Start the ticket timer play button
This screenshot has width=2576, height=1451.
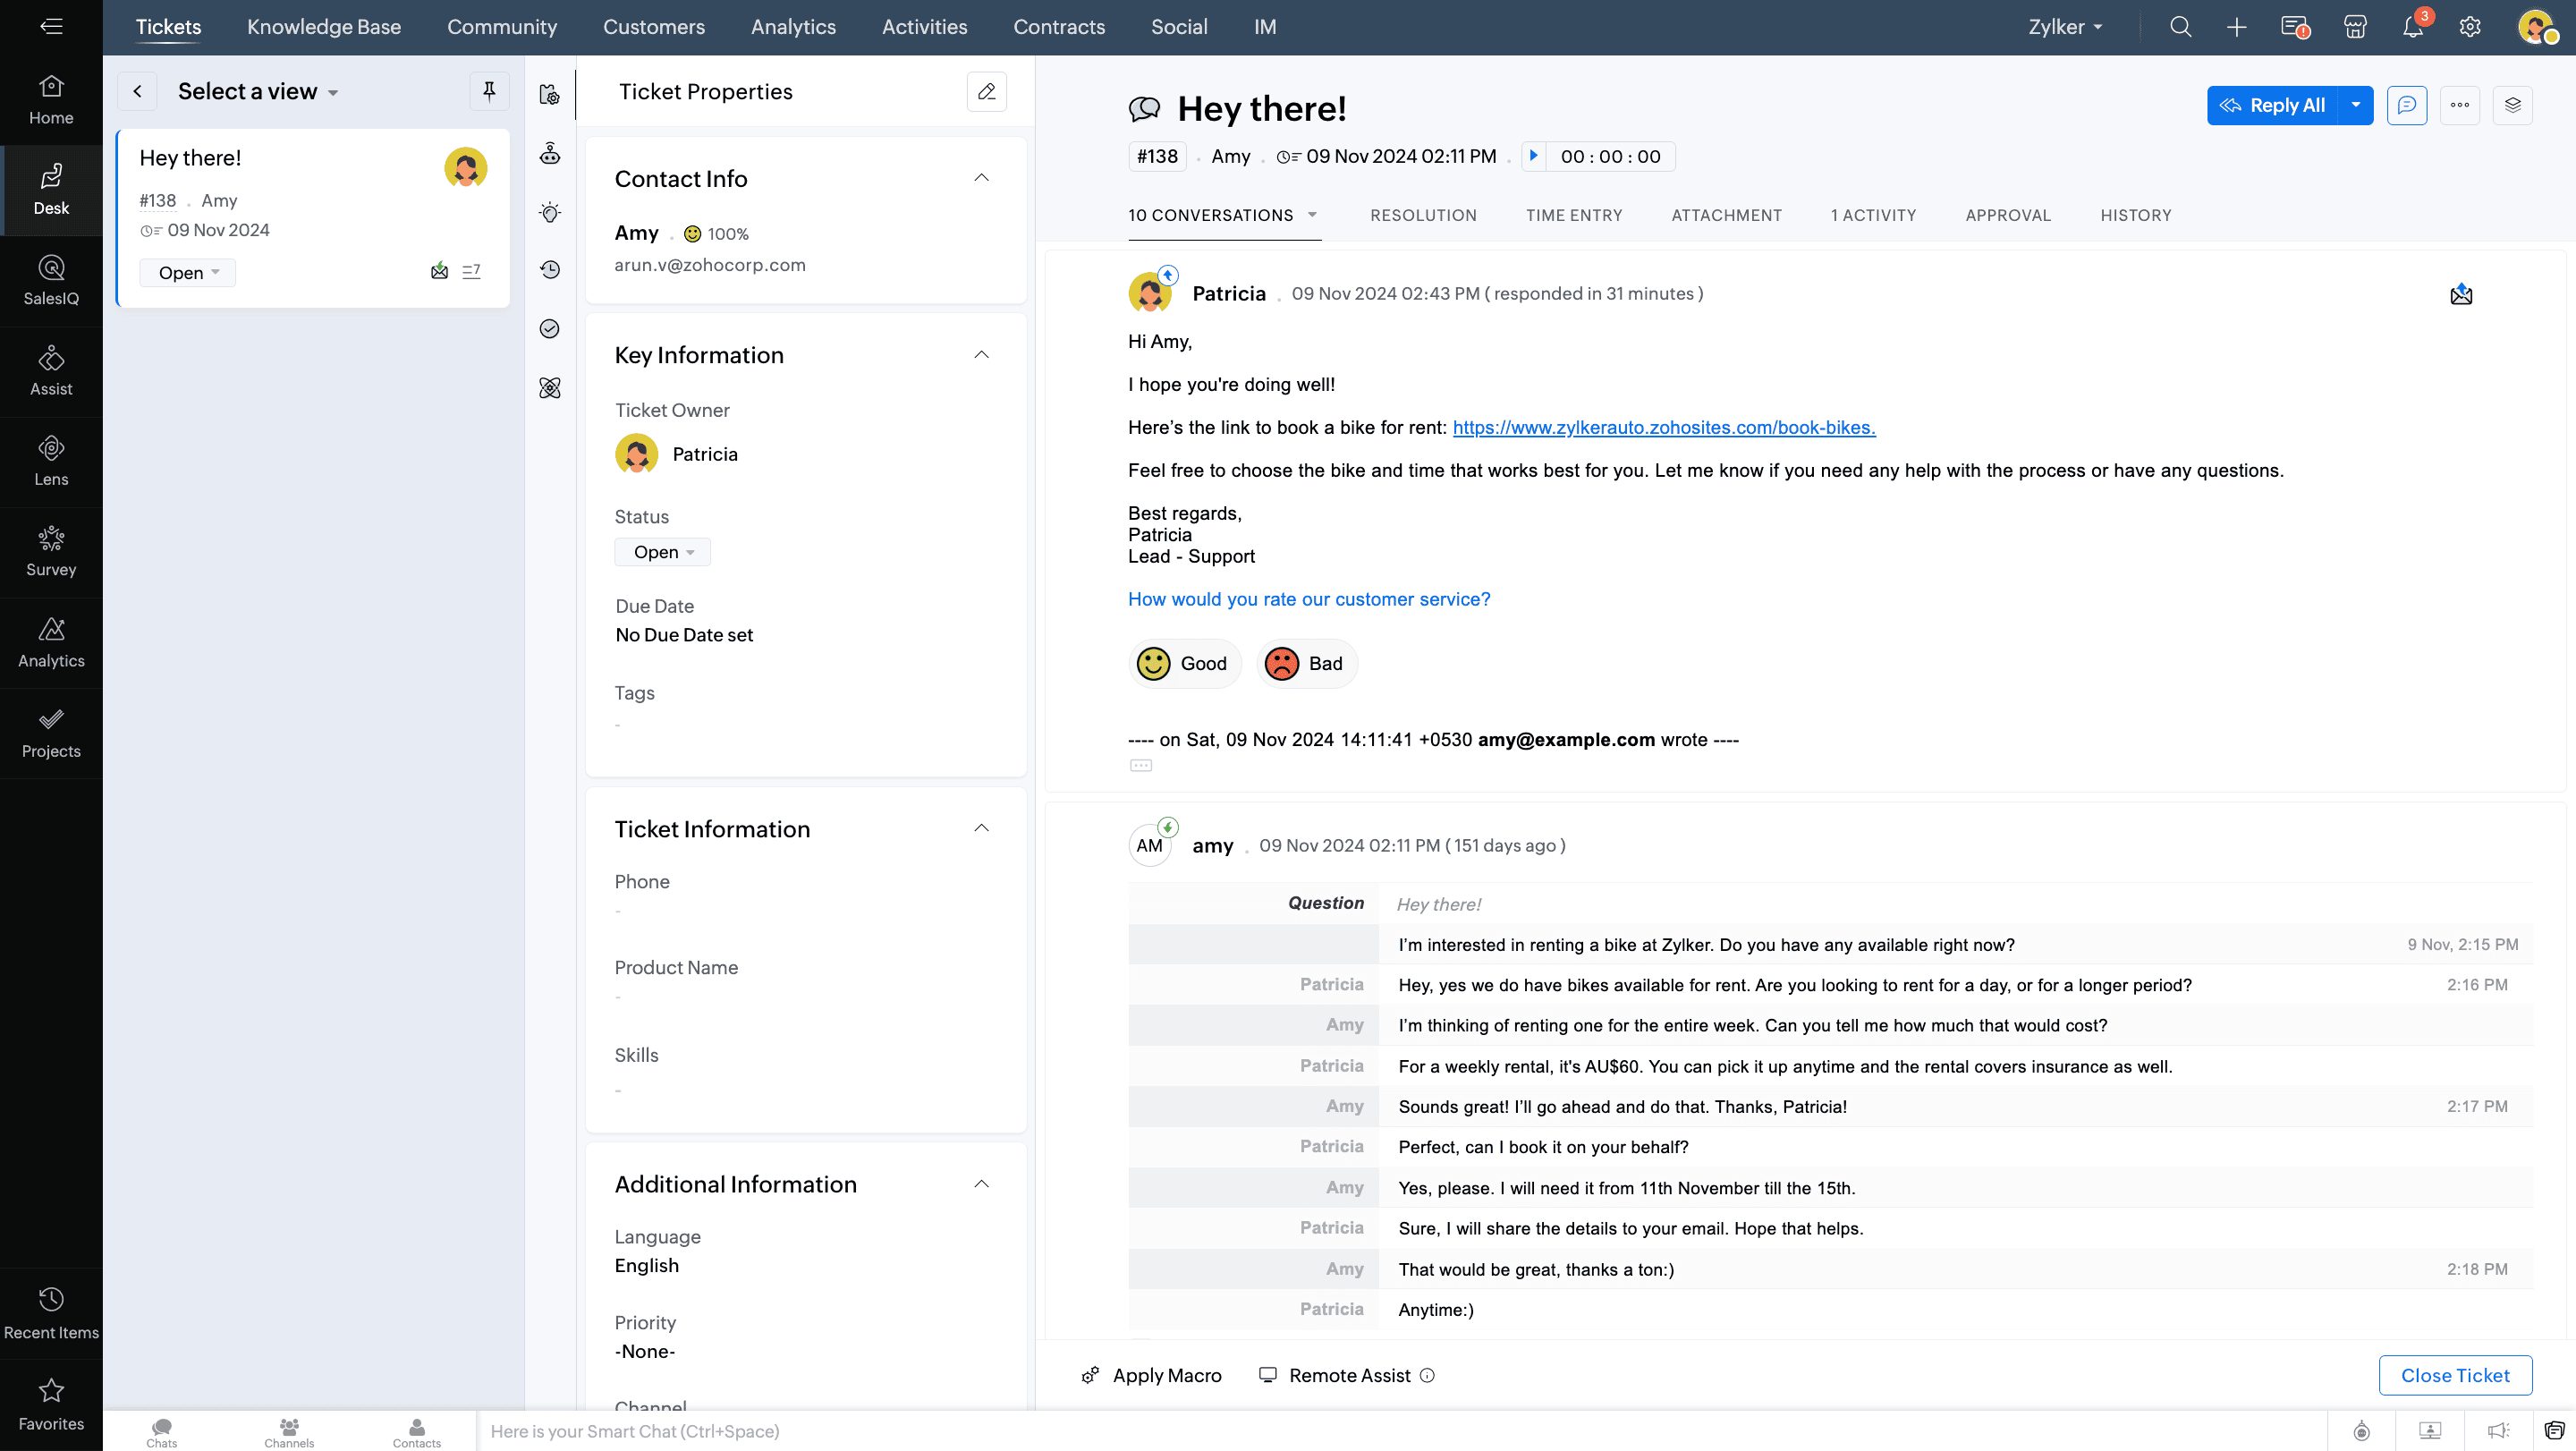[1533, 156]
